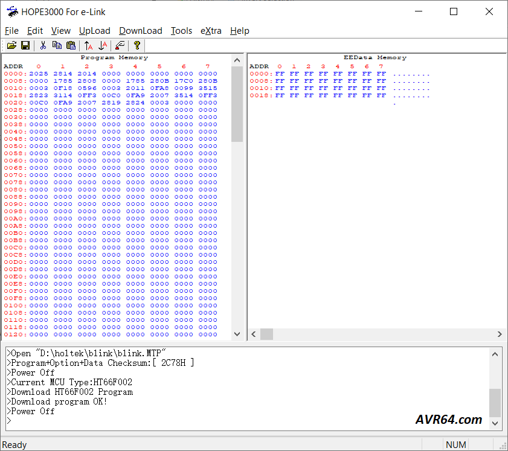Open the eXtra menu
The image size is (508, 451).
tap(211, 31)
